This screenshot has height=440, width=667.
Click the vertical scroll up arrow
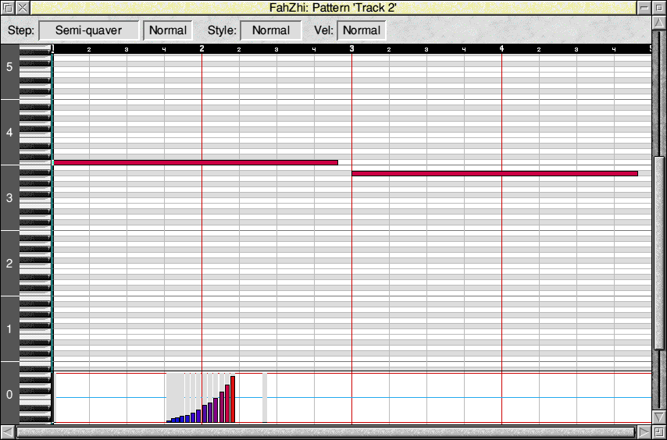tap(659, 24)
